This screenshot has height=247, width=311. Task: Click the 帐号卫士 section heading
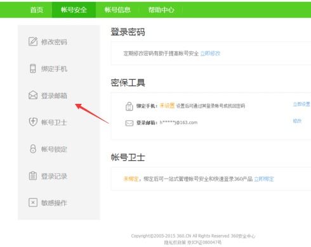tap(128, 157)
